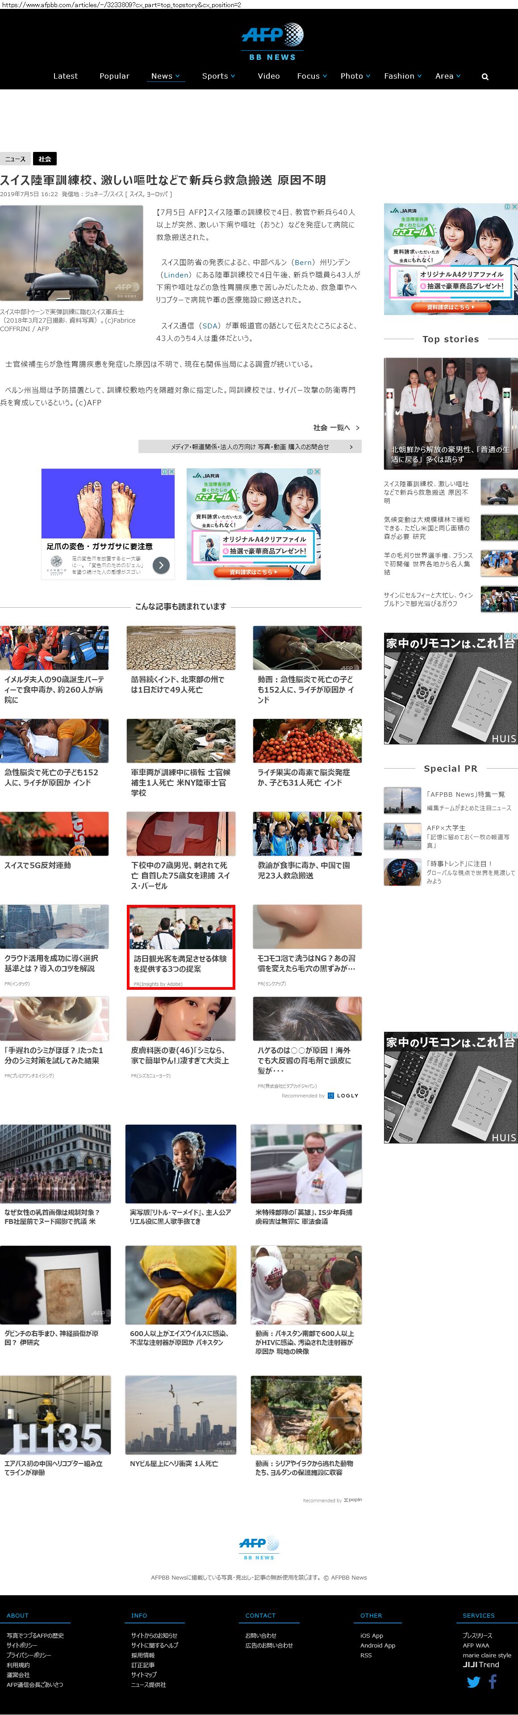Go to the Latest tab
Screen dimensions: 518x1715
pos(65,76)
